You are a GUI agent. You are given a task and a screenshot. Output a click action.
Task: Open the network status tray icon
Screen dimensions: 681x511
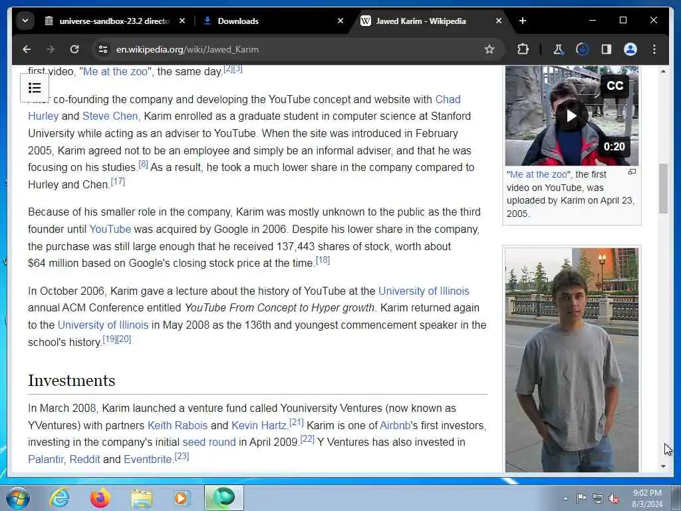point(598,499)
